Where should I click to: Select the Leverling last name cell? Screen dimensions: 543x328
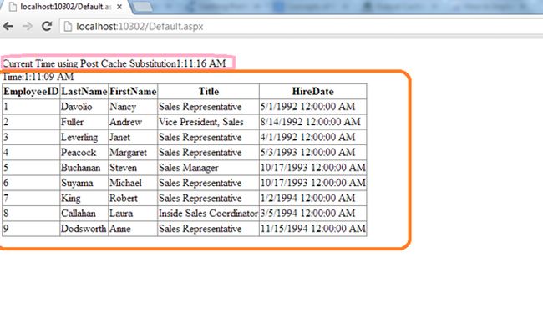[x=84, y=137]
